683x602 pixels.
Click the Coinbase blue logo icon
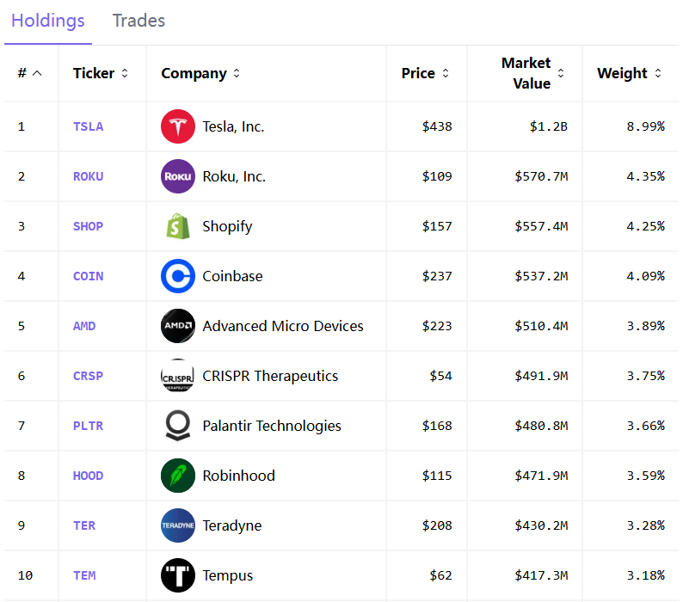[x=178, y=276]
